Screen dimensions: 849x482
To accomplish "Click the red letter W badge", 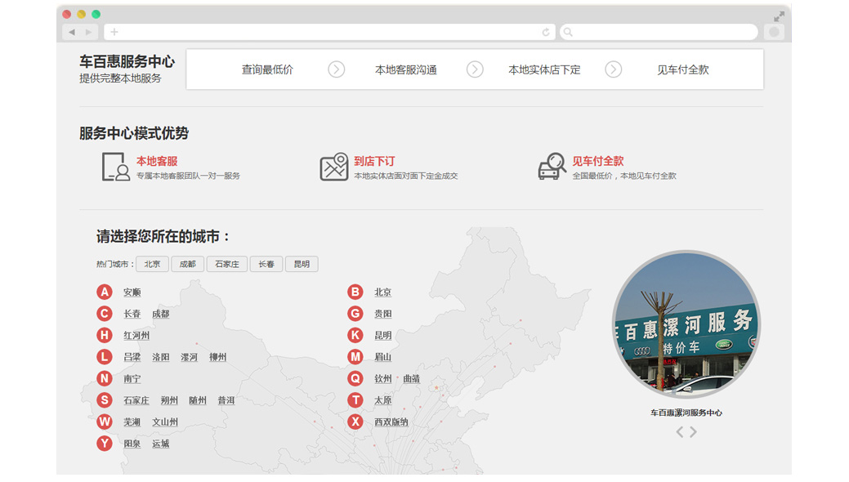I will (x=105, y=422).
